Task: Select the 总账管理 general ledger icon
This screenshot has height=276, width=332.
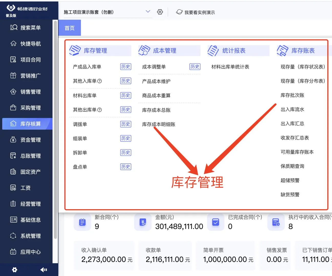Action: 14,156
